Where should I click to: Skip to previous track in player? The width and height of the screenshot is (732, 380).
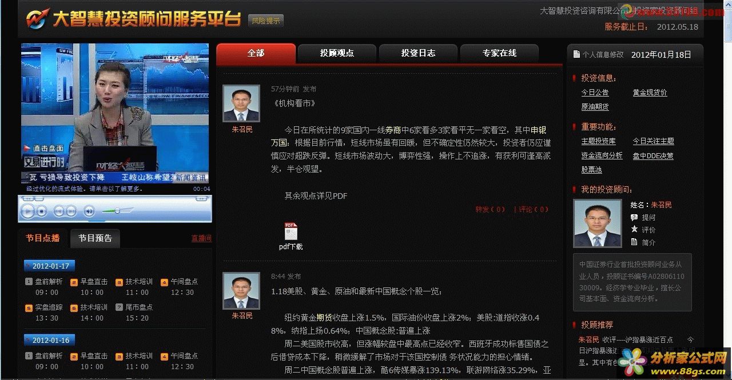pos(59,211)
